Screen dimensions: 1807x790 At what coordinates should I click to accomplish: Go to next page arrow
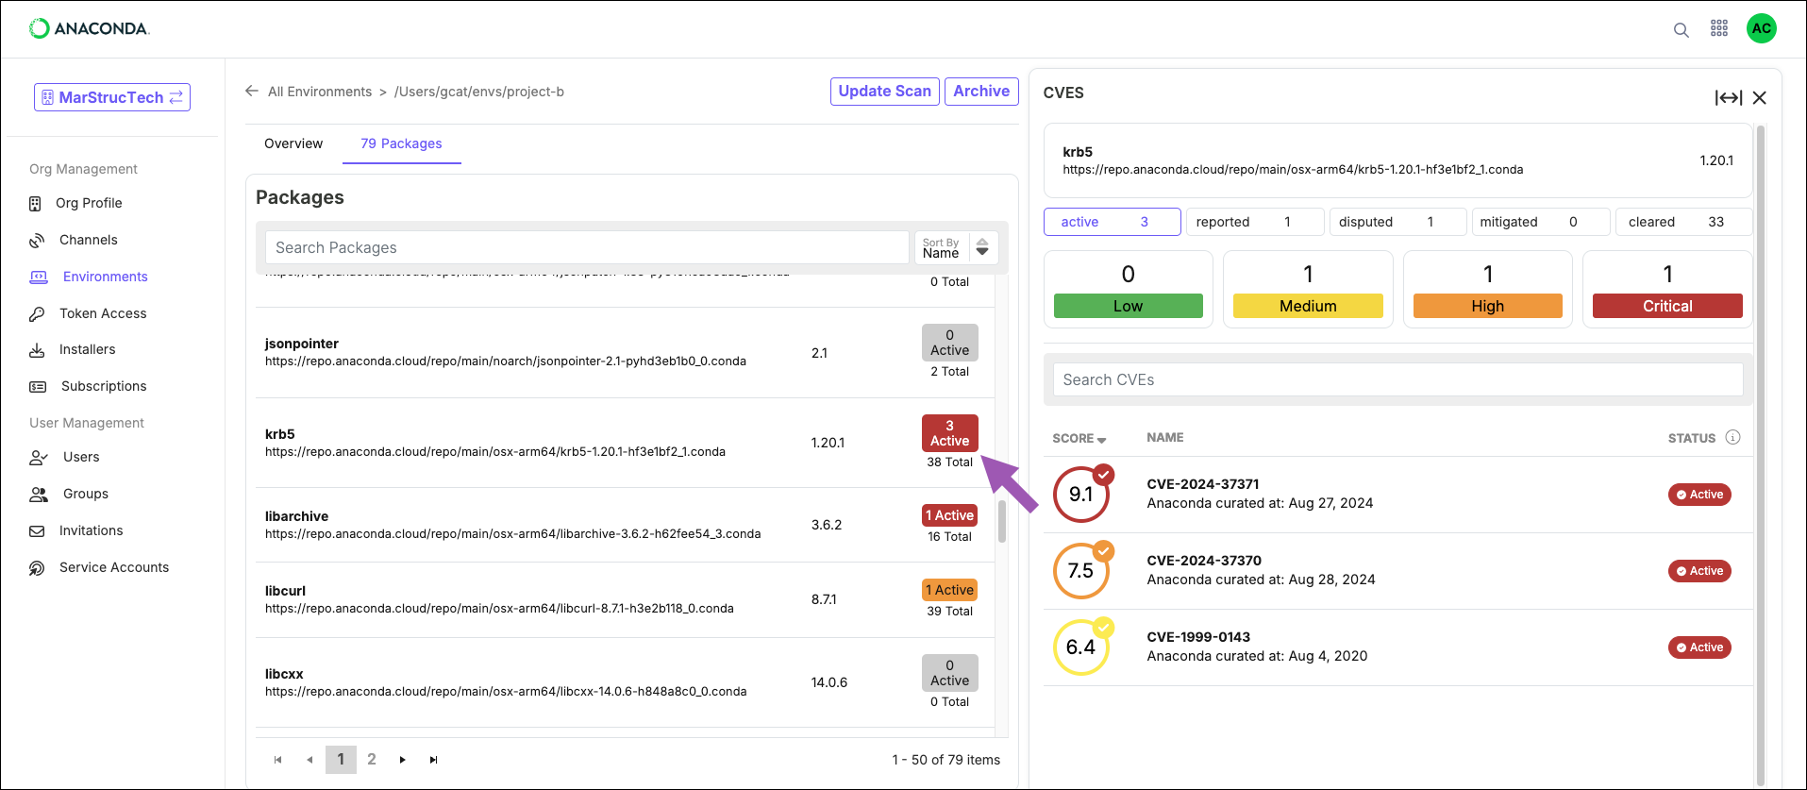403,760
